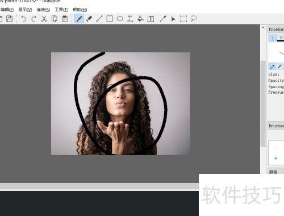Select the Rectangle tool
Image resolution: width=284 pixels, height=216 pixels.
coord(110,19)
